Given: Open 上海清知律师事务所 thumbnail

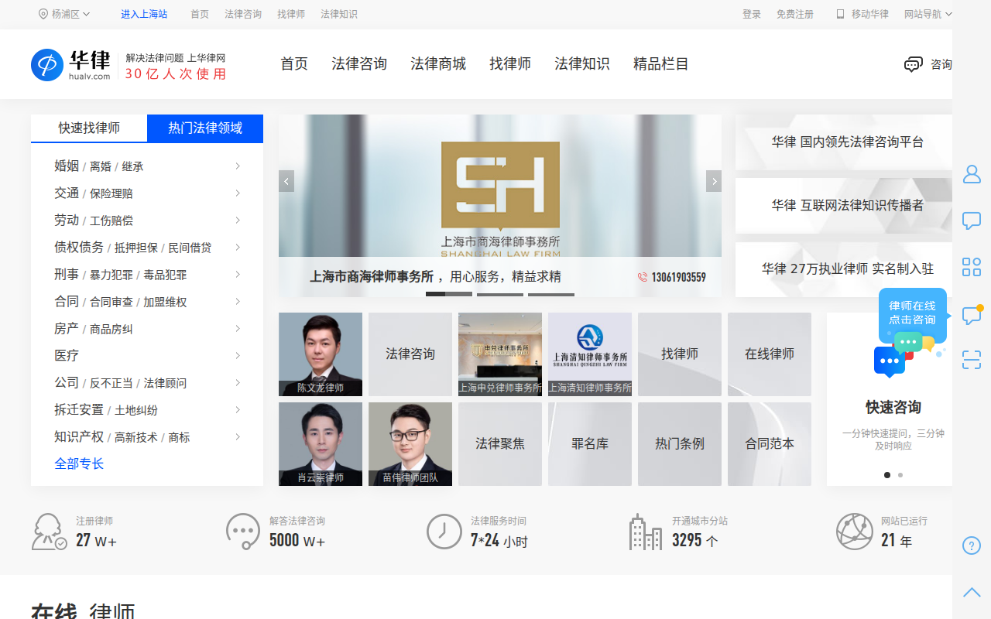Looking at the screenshot, I should pyautogui.click(x=590, y=354).
